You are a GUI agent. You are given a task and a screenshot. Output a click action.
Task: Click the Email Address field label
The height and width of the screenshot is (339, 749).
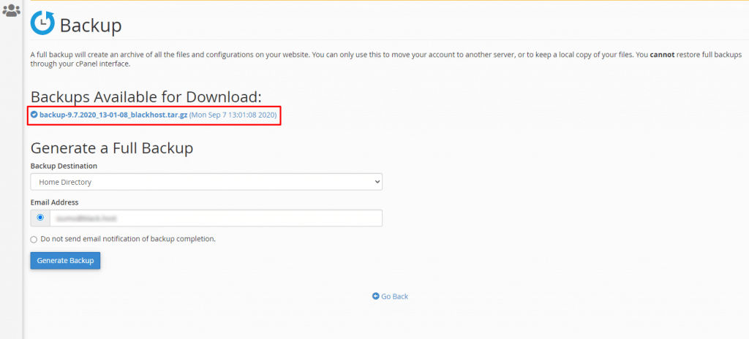click(54, 202)
